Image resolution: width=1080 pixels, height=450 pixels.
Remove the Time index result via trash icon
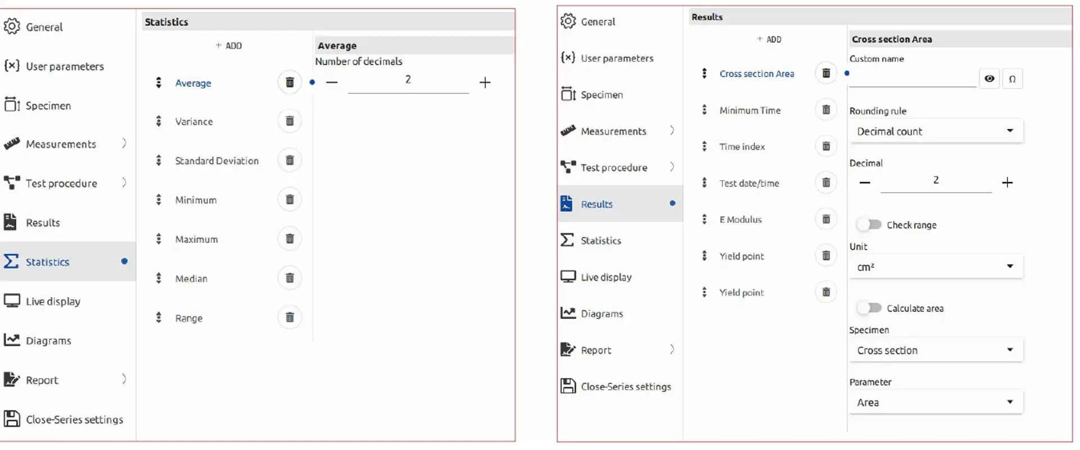[x=826, y=146]
